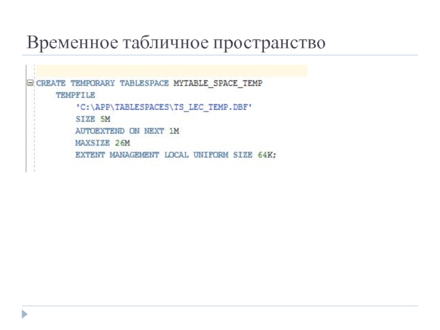Viewport: 440px width, 330px height.
Task: Click the MAXSIZE keyword
Action: [92, 143]
